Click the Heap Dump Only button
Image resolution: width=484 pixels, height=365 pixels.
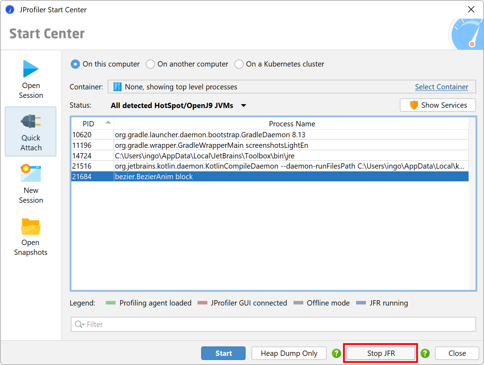tap(289, 353)
